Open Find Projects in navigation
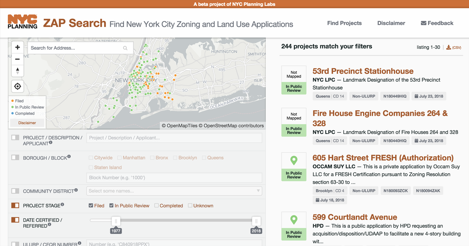The height and width of the screenshot is (246, 469). pyautogui.click(x=344, y=23)
